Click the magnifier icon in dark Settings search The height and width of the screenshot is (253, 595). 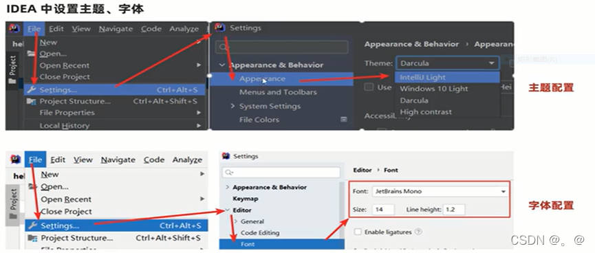[x=224, y=47]
